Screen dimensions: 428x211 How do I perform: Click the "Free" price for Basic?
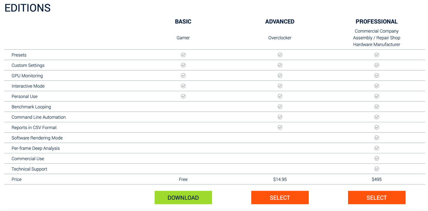tap(183, 179)
